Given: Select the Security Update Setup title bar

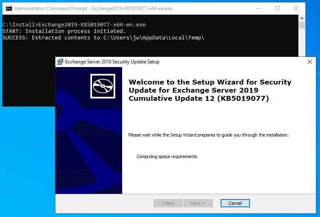Looking at the screenshot, I should click(x=183, y=62).
